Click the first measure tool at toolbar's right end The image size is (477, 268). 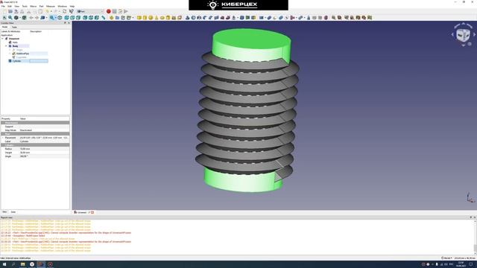point(334,18)
